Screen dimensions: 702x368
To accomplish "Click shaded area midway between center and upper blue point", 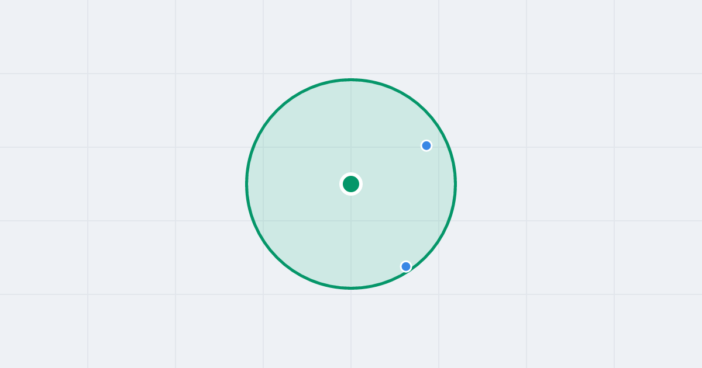I will (389, 165).
